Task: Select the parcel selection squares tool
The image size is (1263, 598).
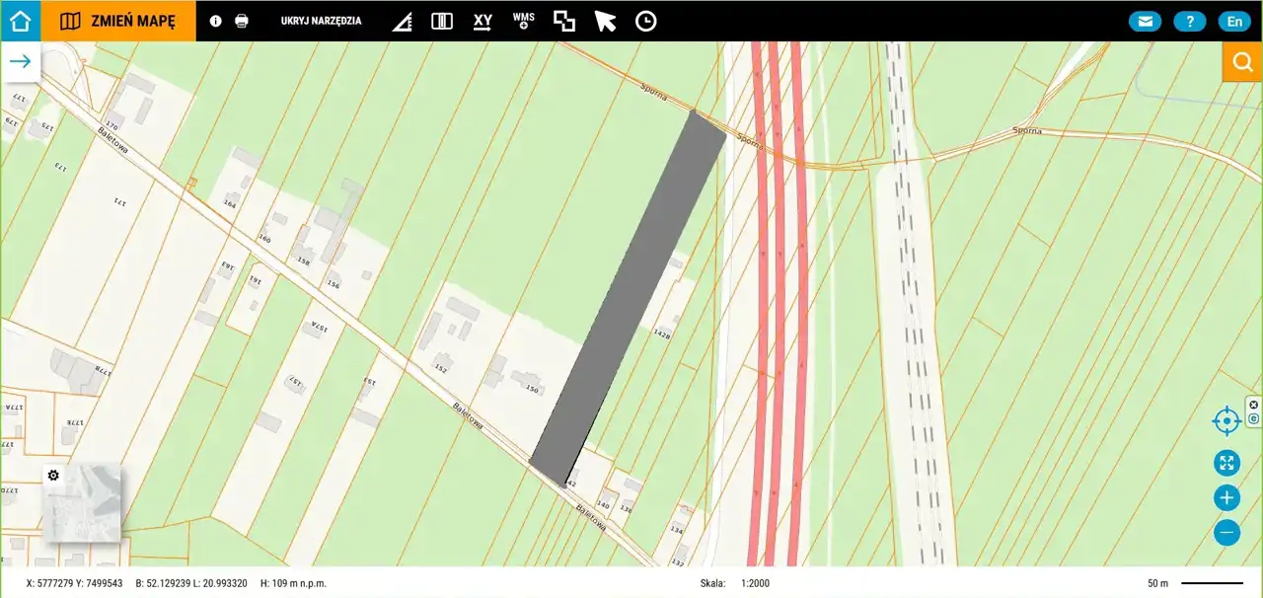Action: (564, 21)
